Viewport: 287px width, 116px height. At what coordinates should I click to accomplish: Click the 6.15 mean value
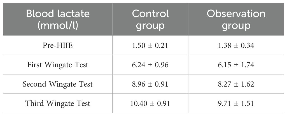pyautogui.click(x=224, y=65)
